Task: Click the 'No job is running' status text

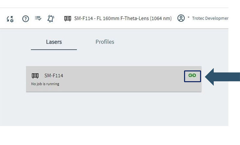Action: tap(45, 84)
